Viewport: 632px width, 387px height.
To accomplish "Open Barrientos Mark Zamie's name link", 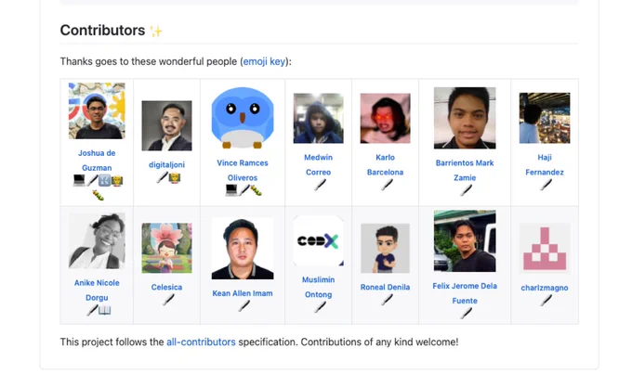I will pos(465,170).
